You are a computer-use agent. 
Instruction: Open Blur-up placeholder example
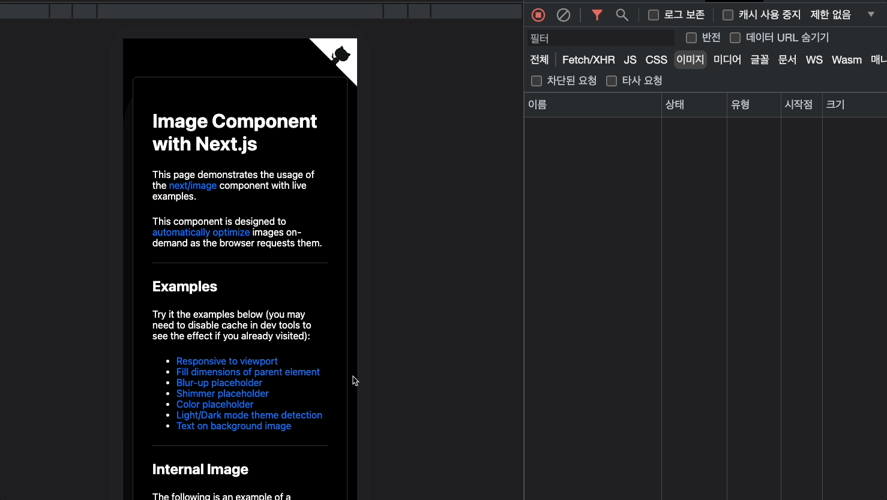[219, 382]
